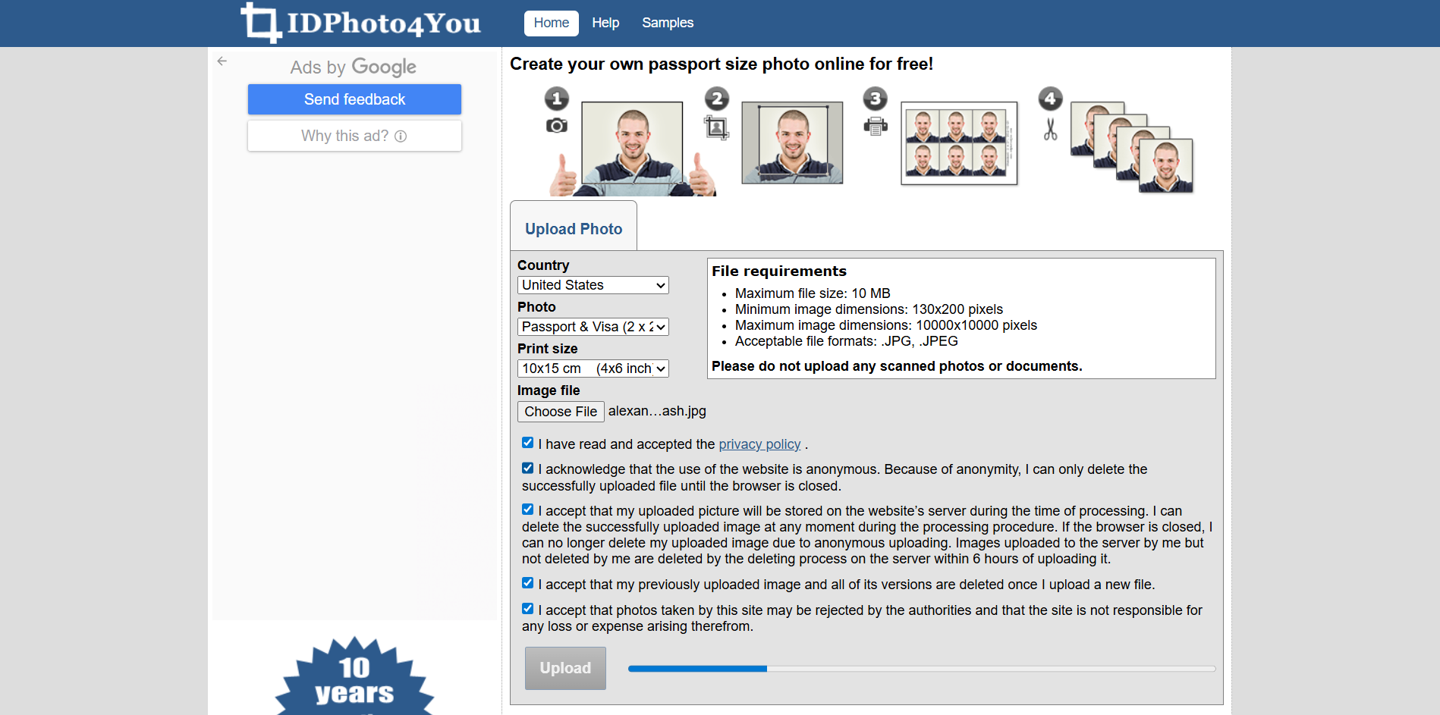Open the Country dropdown

(593, 284)
